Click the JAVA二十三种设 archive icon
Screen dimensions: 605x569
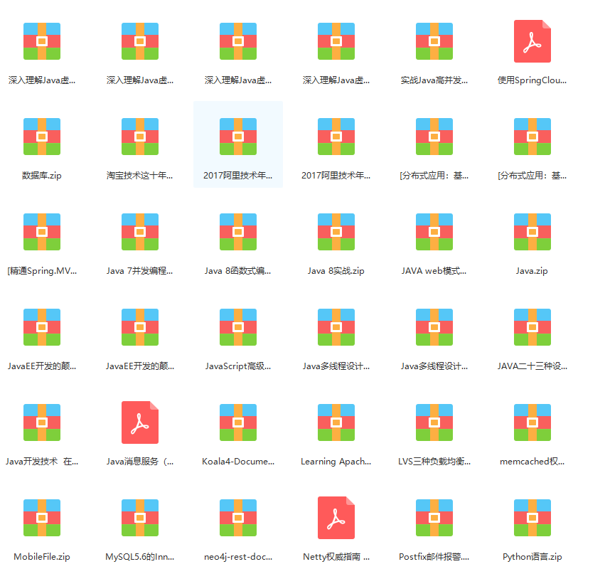click(x=532, y=327)
